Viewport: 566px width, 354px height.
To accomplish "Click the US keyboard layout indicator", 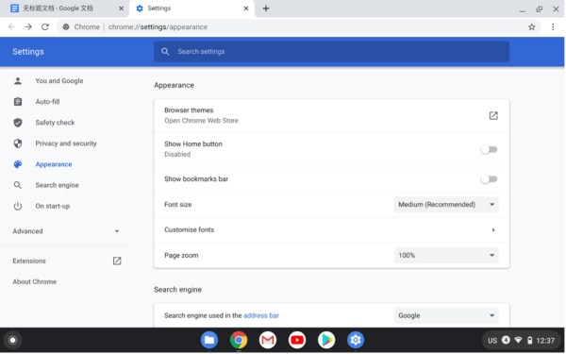I will point(492,341).
